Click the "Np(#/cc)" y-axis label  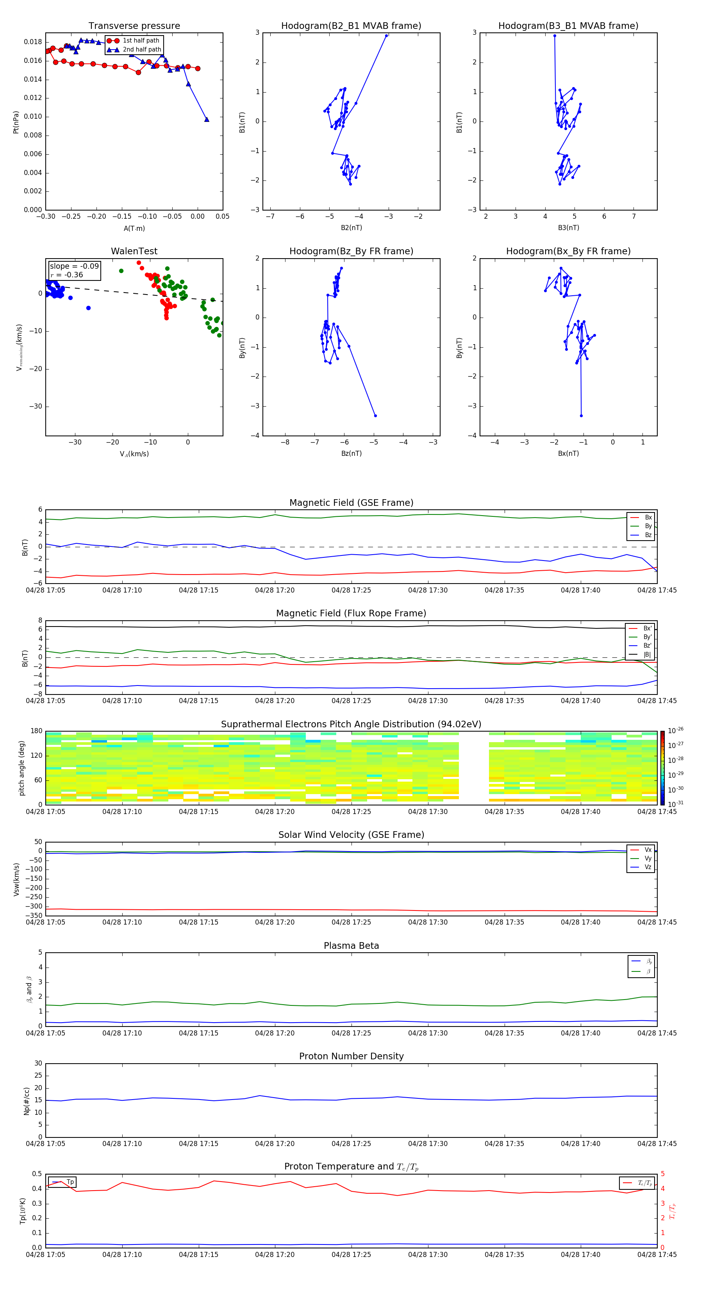coord(27,1101)
